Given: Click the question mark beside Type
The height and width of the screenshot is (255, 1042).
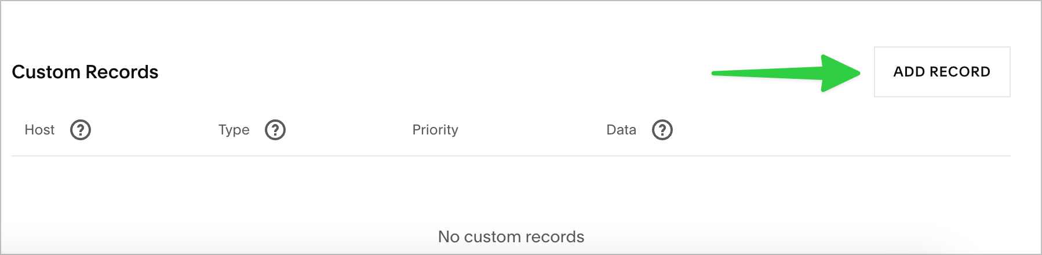Looking at the screenshot, I should [x=275, y=130].
